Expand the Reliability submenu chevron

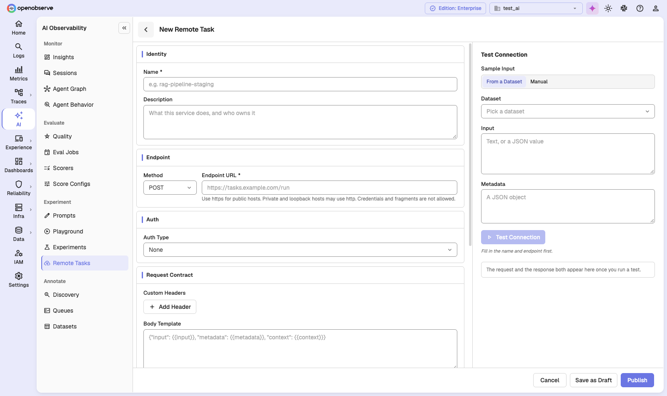31,187
